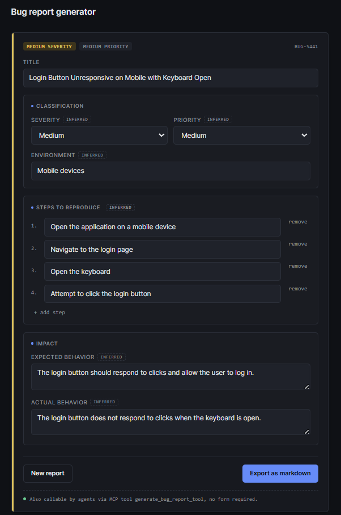Remove the 'Navigate to the login page' step
Viewport: 341px width, 515px height.
coord(298,244)
